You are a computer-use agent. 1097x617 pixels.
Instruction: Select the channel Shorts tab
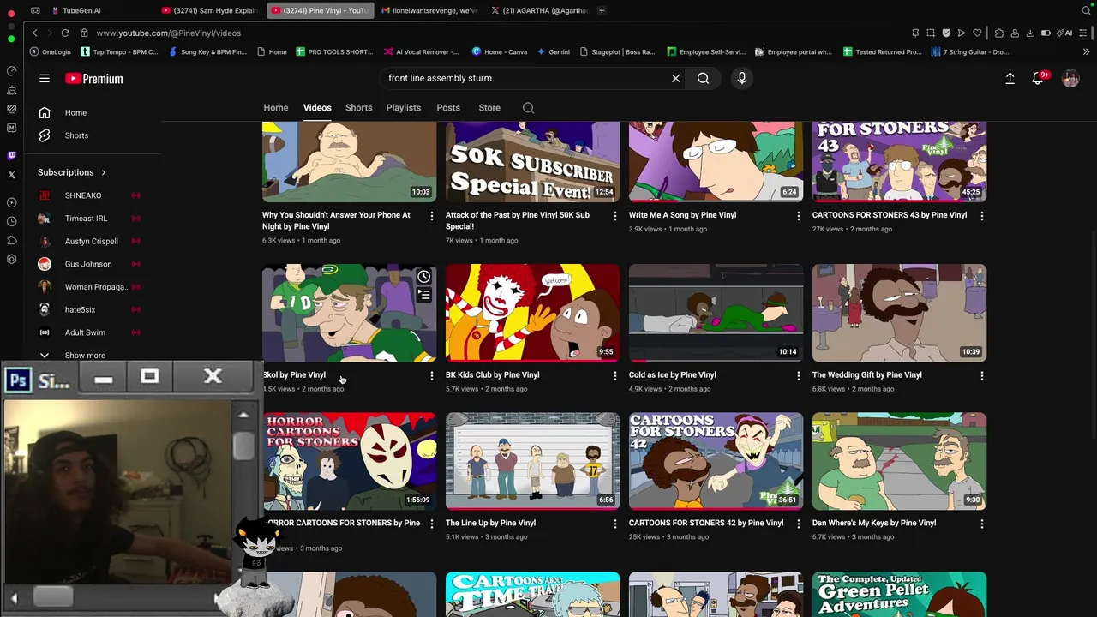358,108
